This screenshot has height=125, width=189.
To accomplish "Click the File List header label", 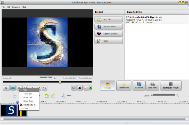I will point(99,12).
